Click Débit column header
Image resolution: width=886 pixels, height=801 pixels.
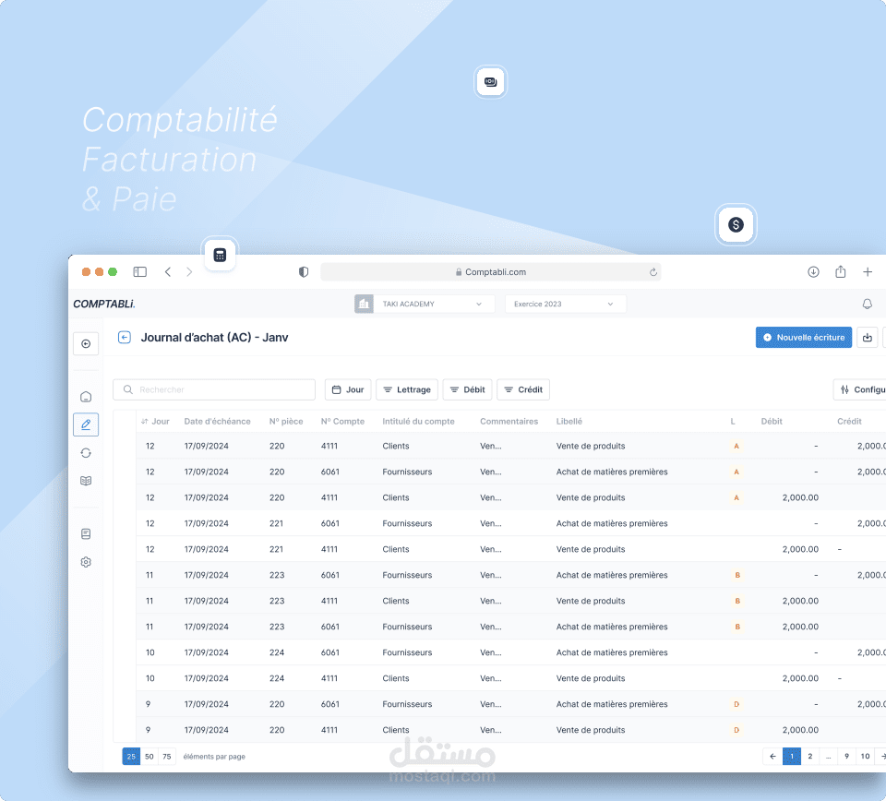point(772,422)
